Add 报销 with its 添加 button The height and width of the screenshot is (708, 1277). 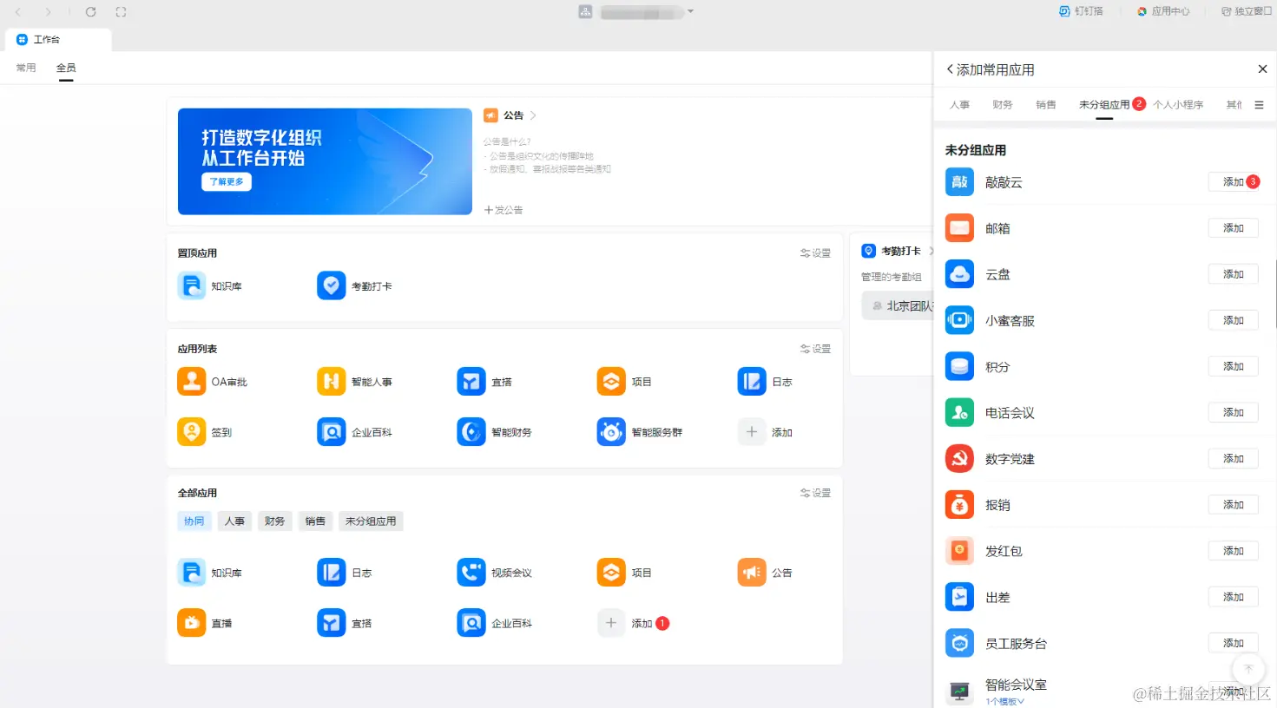(1233, 505)
